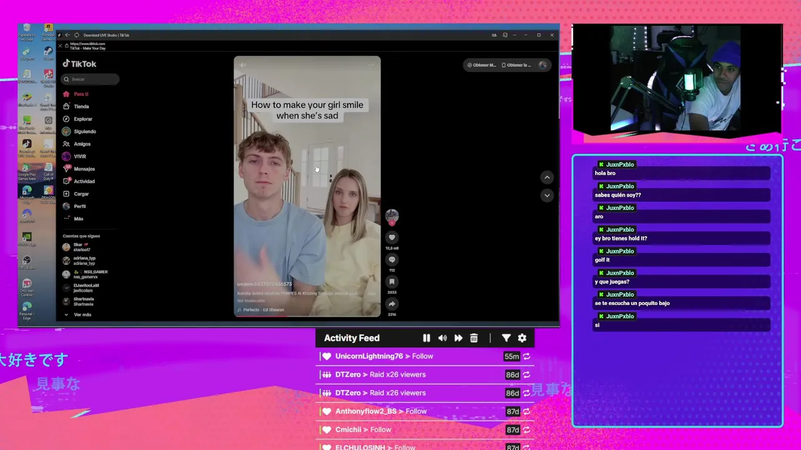Mute Activity Feed alert sounds
The width and height of the screenshot is (801, 450).
442,338
